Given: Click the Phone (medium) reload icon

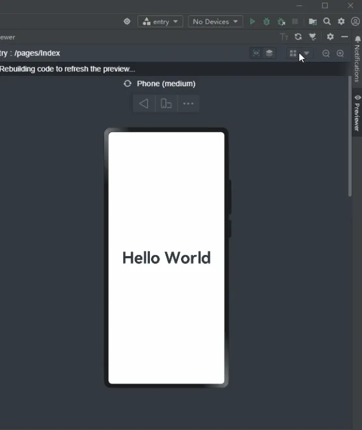Looking at the screenshot, I should click(x=128, y=83).
